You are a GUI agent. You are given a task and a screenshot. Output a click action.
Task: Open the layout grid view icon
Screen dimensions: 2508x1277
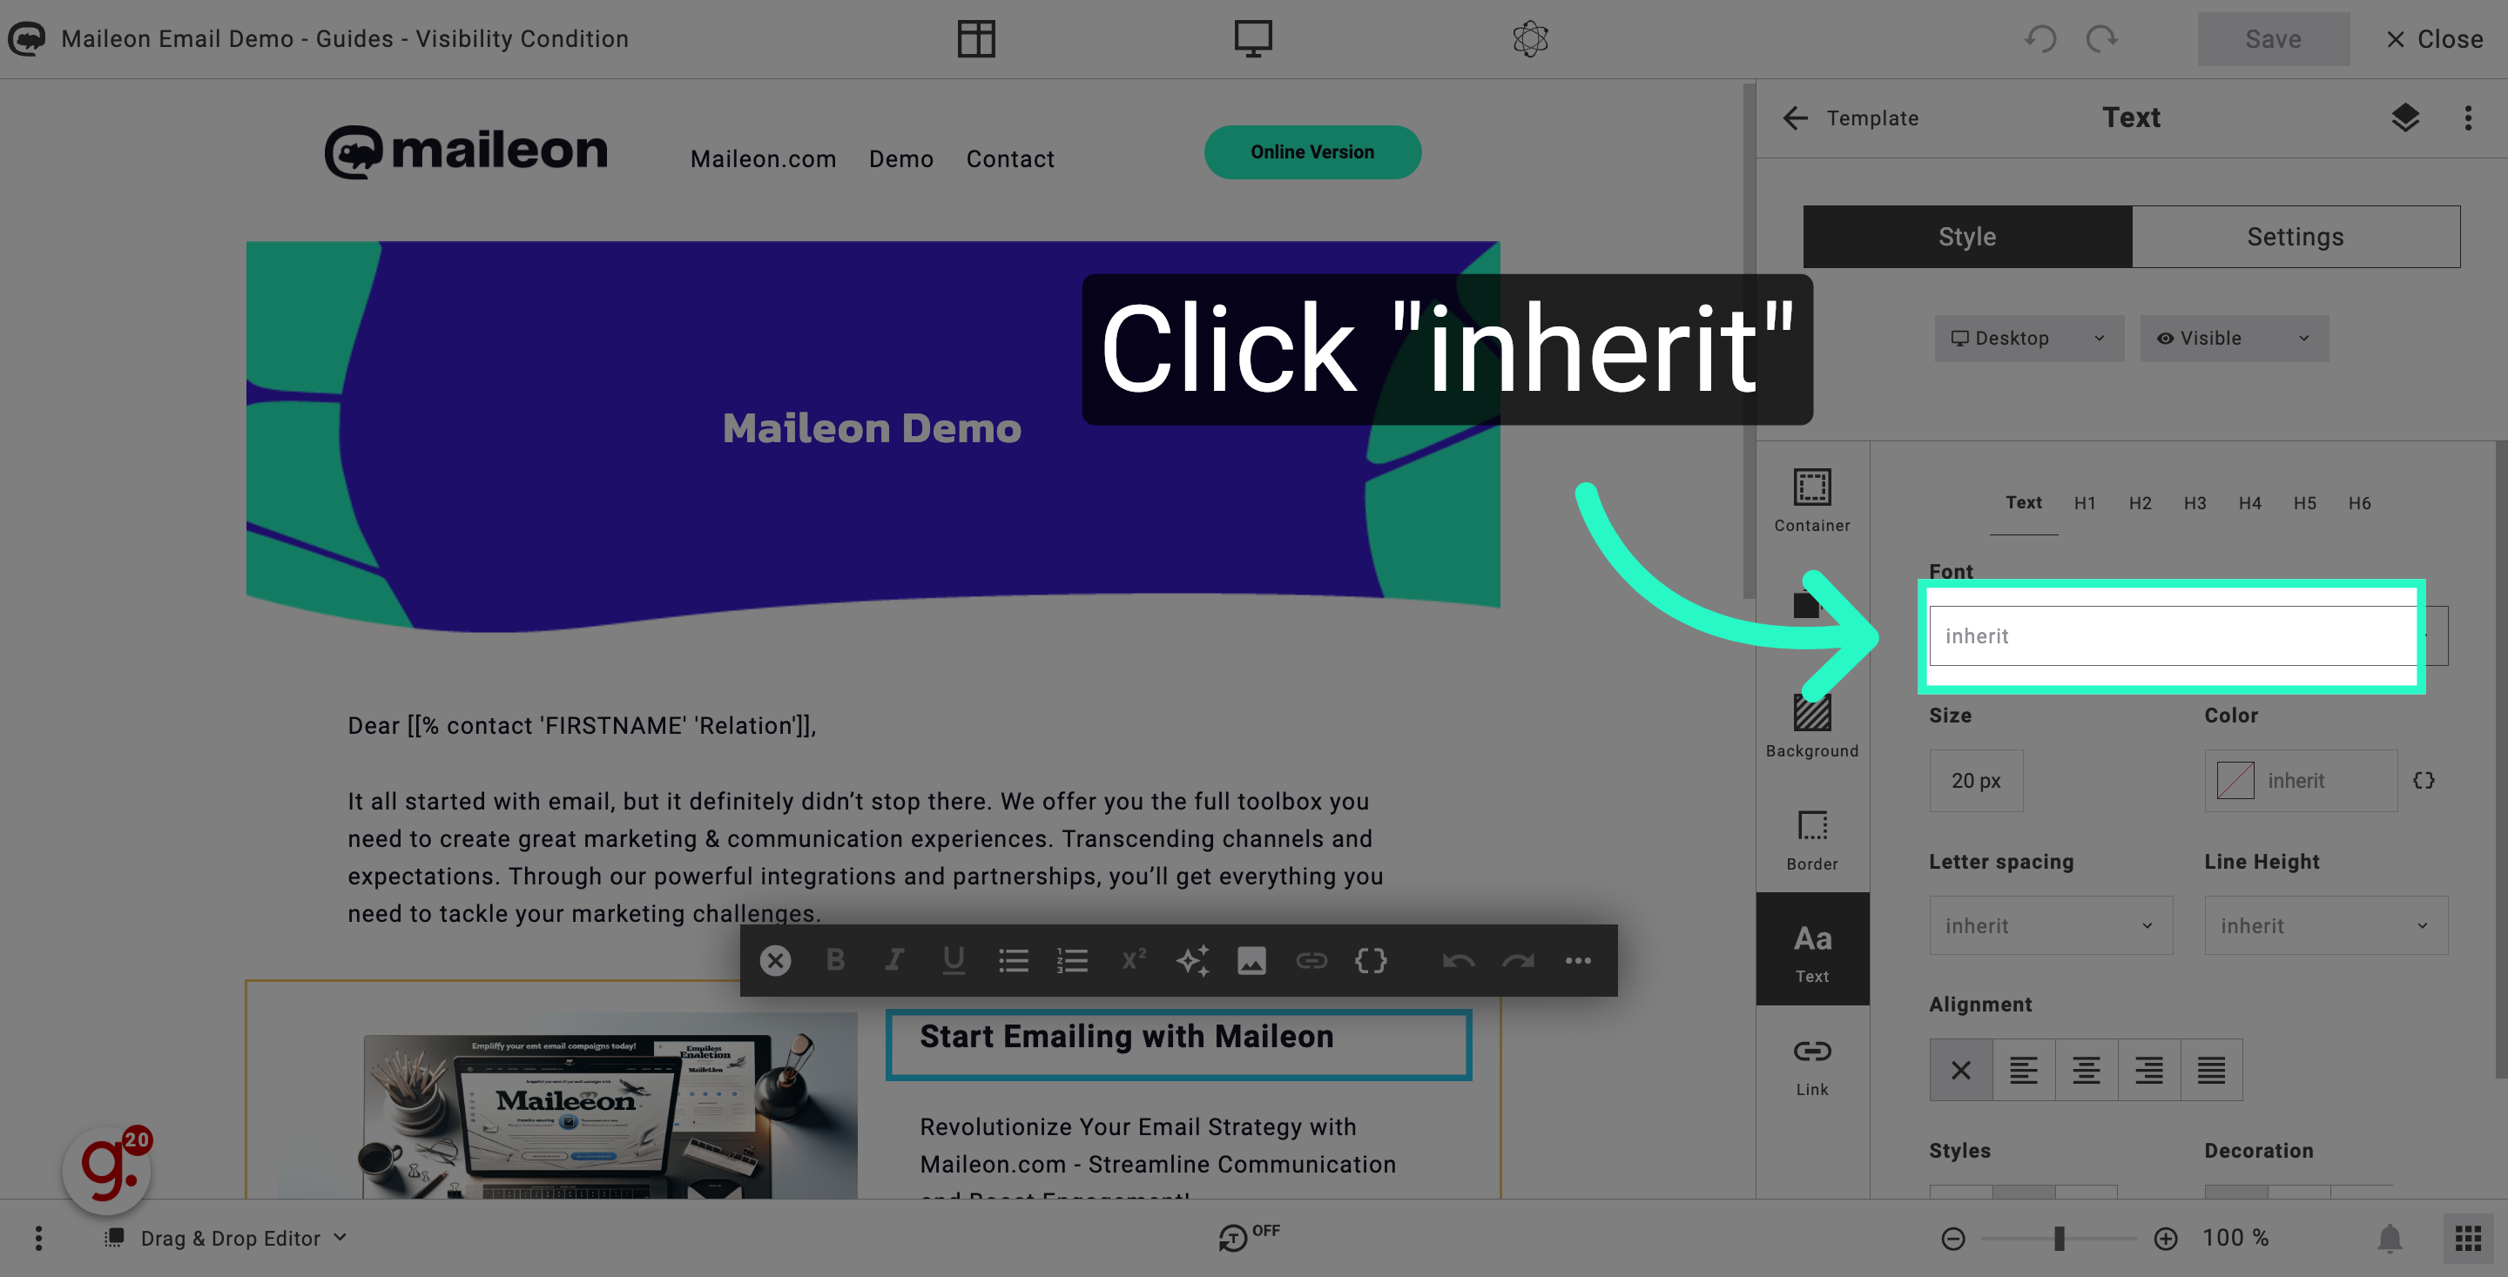(975, 39)
